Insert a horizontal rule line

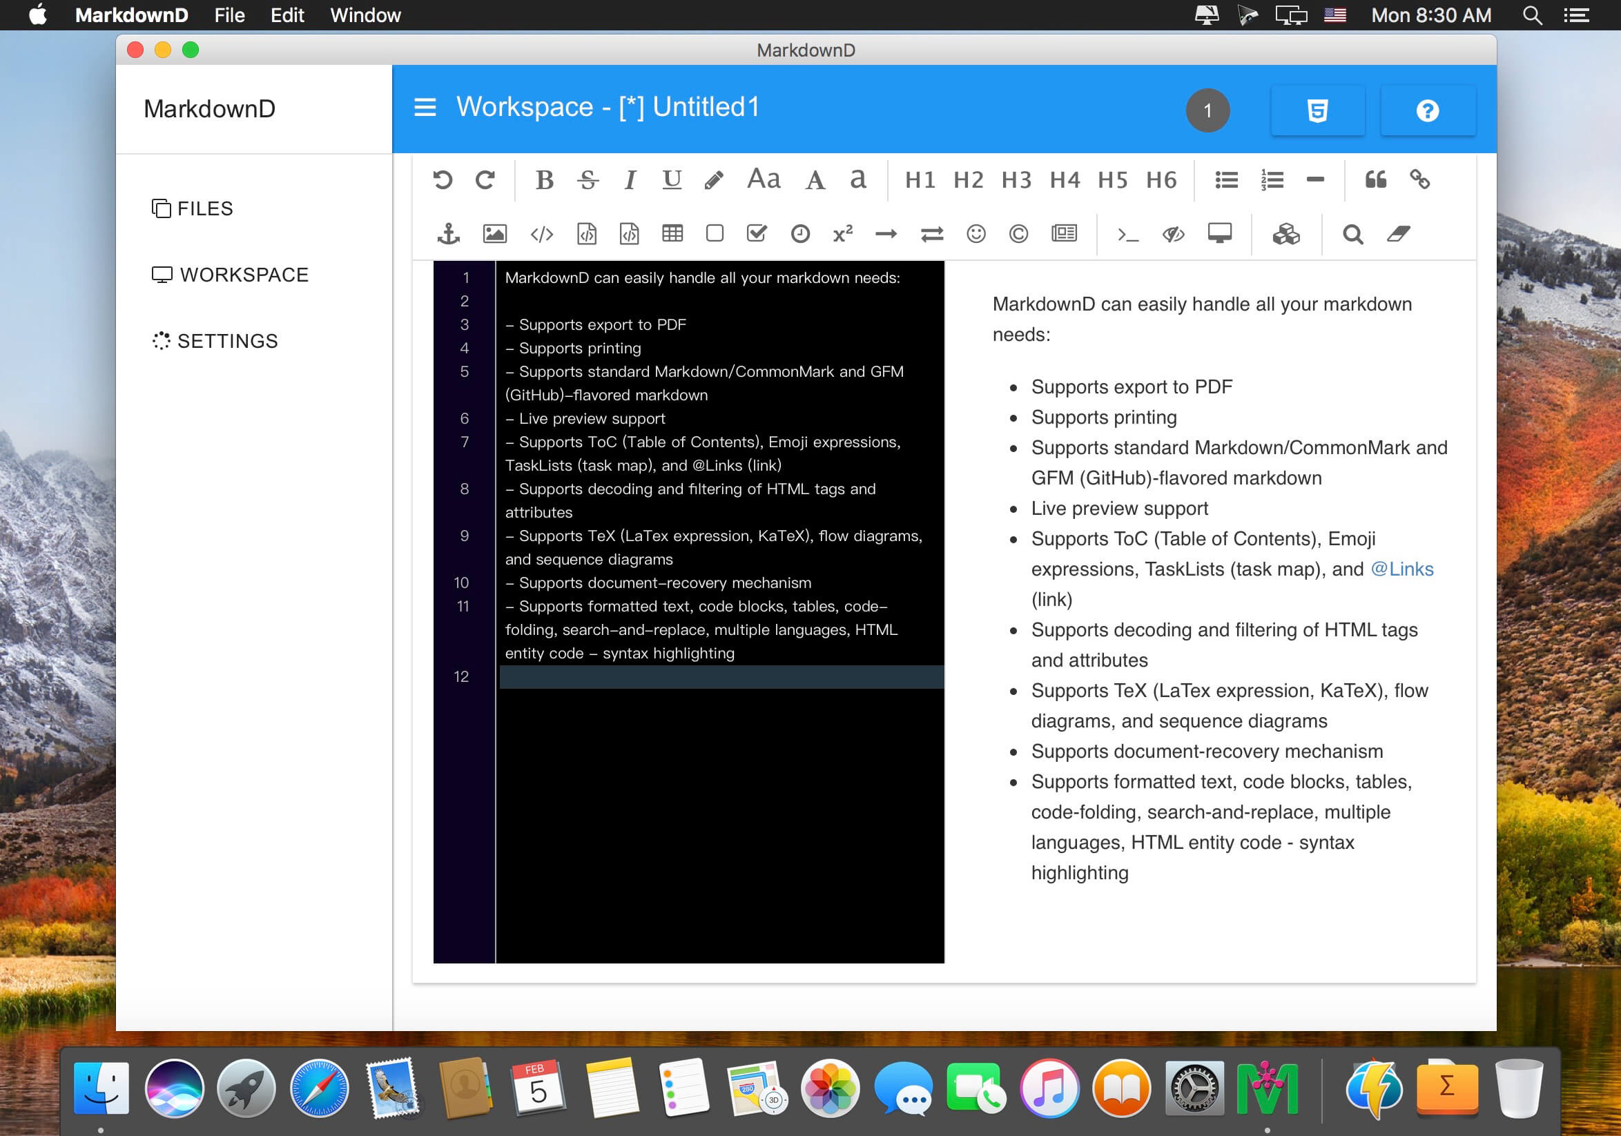(1315, 180)
